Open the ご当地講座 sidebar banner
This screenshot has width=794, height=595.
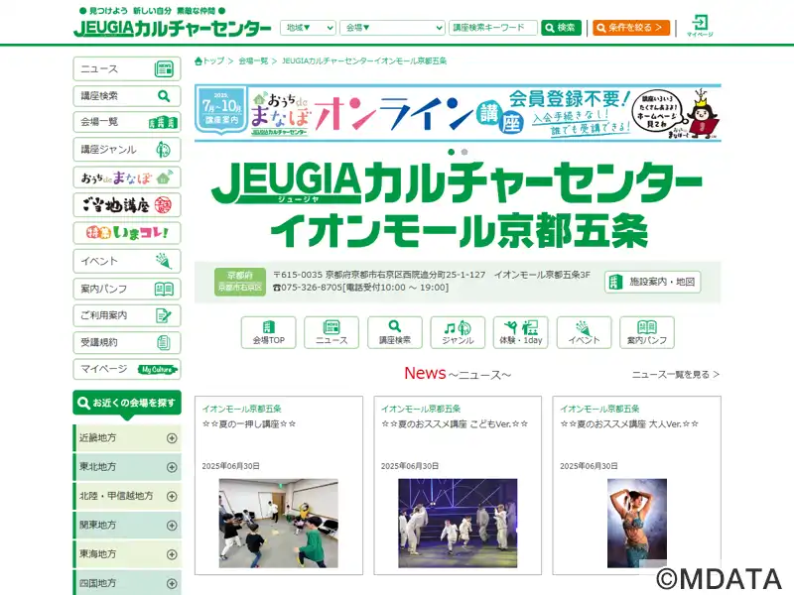(127, 205)
